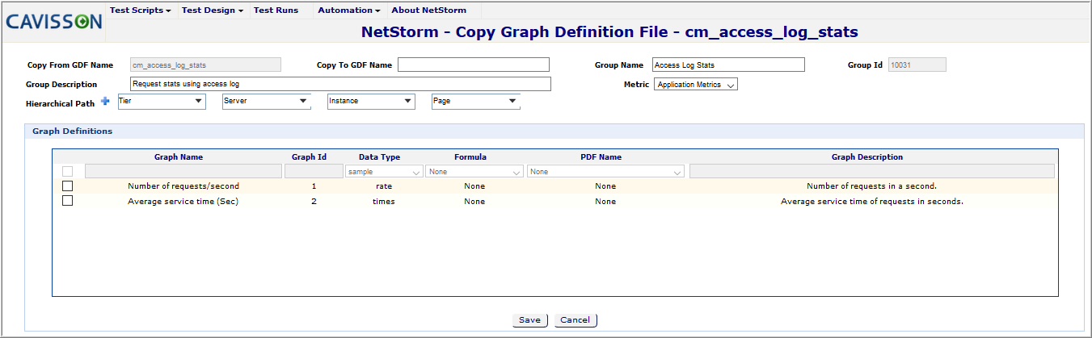Click the Cancel button
This screenshot has height=338, width=1092.
(576, 320)
